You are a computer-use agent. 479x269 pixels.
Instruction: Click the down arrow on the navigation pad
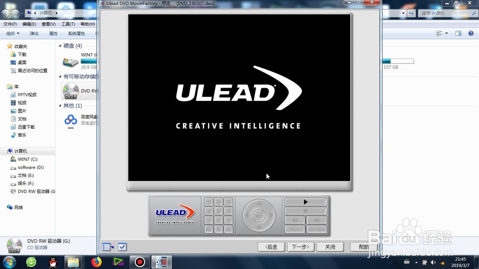click(259, 228)
